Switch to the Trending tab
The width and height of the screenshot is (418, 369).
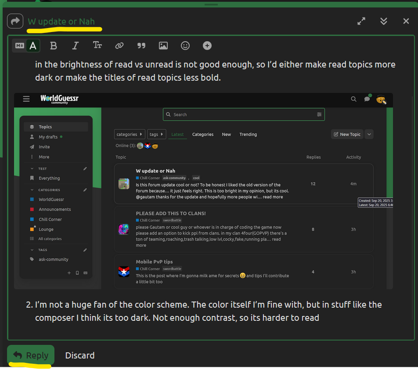248,135
